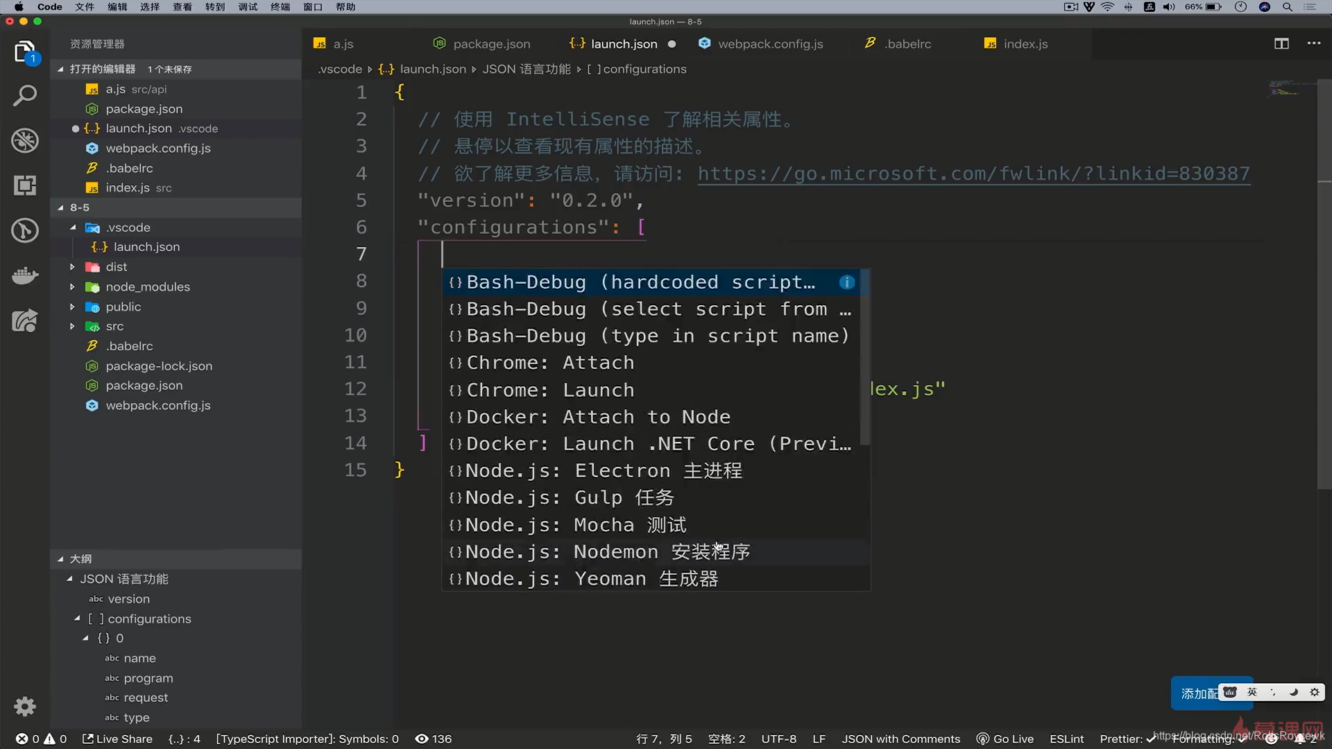
Task: Click the suggestion list scrollbar
Action: tap(864, 357)
